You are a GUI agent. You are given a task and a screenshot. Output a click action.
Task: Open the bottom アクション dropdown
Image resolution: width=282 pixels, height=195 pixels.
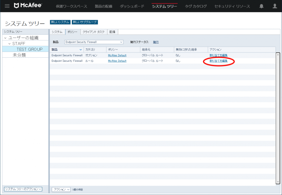[x=61, y=190]
